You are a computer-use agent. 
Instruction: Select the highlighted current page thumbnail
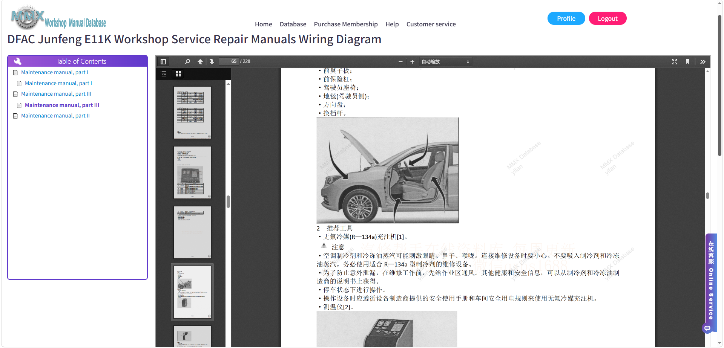pos(192,292)
